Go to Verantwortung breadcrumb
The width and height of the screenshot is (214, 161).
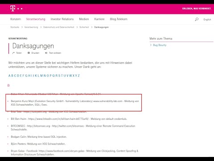click(x=31, y=27)
